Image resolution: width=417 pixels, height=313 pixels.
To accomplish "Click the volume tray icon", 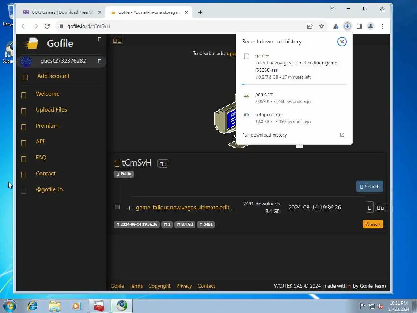I will pyautogui.click(x=380, y=306).
